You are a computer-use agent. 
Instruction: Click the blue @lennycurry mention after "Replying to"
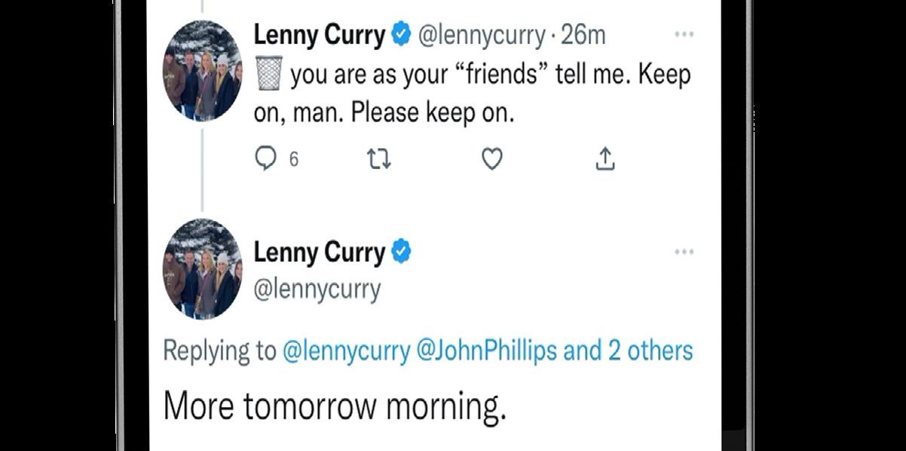tap(346, 351)
